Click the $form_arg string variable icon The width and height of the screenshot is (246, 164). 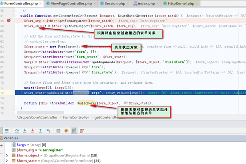(14, 150)
